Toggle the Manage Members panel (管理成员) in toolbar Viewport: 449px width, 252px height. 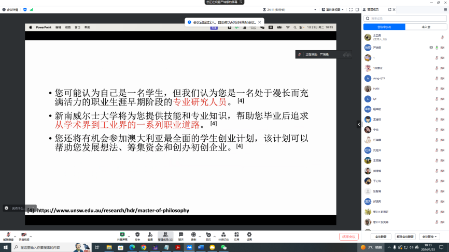[x=165, y=235]
